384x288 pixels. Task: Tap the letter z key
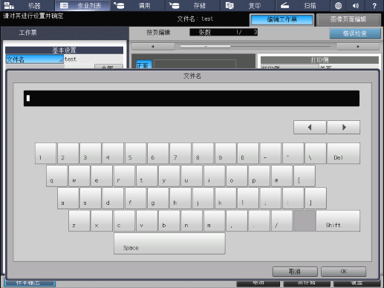click(79, 221)
